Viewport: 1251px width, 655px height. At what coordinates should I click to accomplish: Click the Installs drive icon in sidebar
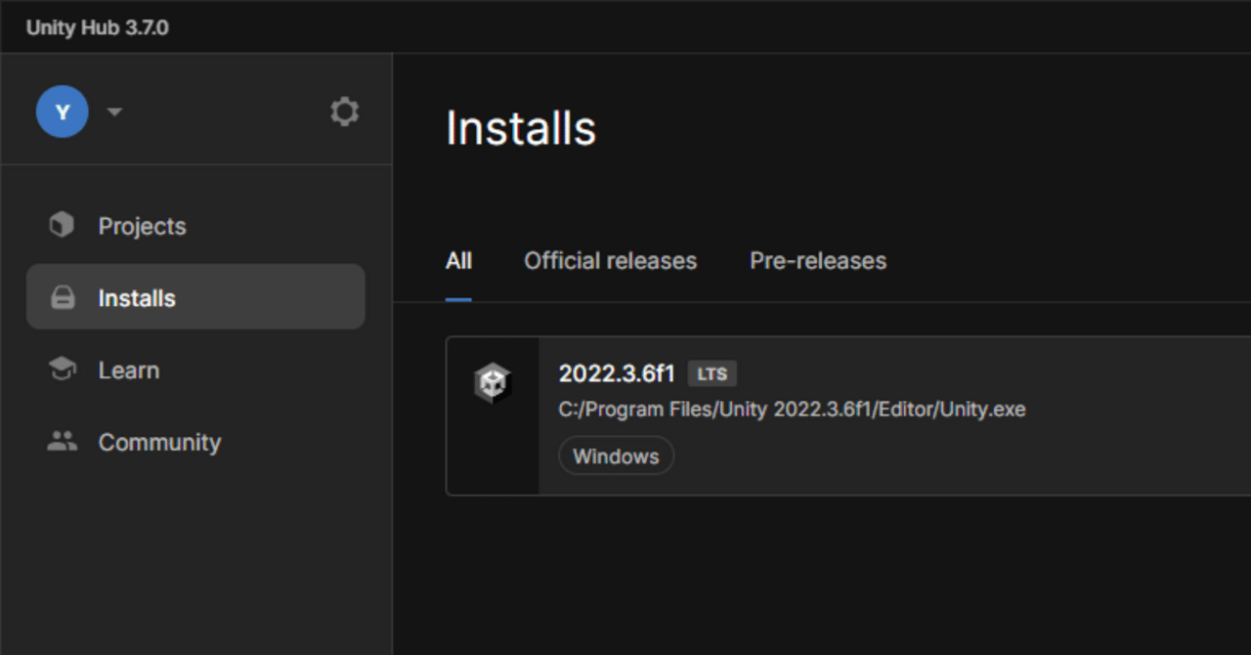pyautogui.click(x=62, y=298)
